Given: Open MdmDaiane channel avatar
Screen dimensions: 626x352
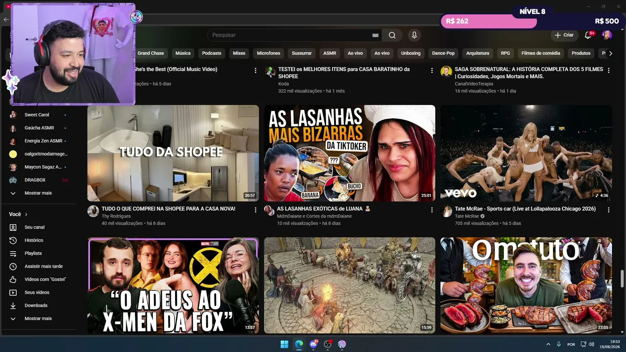Looking at the screenshot, I should [269, 211].
